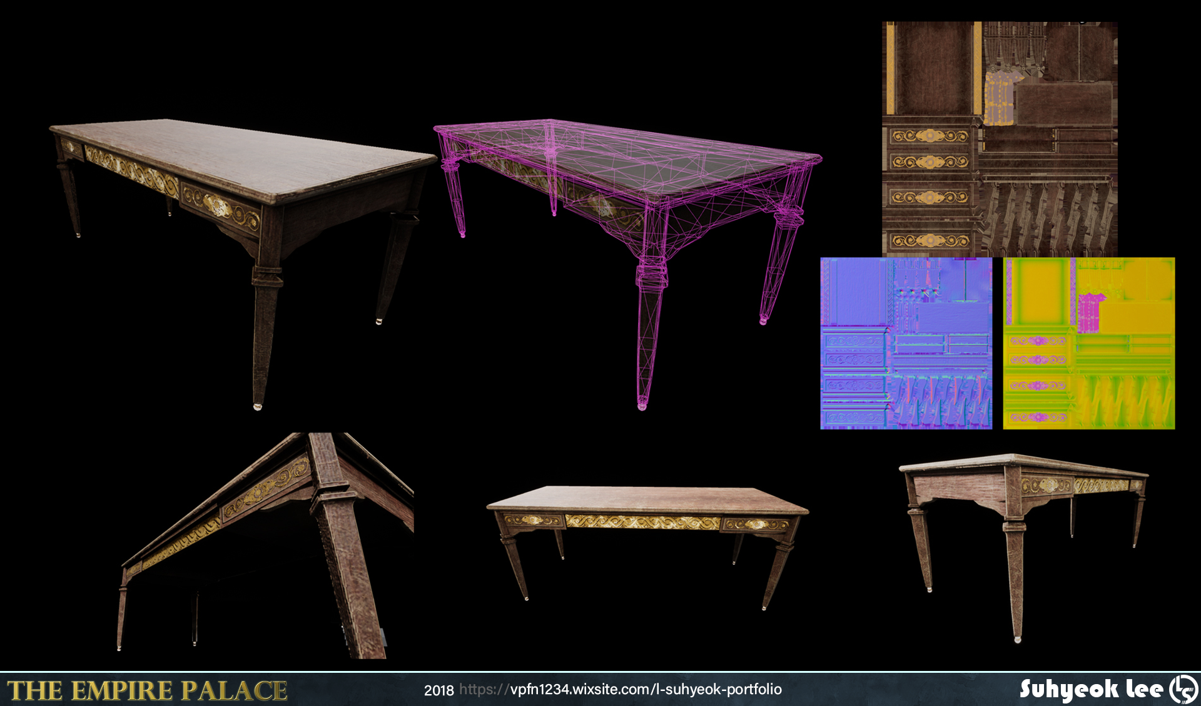Select the bottom-right corner-view table render
This screenshot has width=1201, height=706.
[x=1023, y=548]
